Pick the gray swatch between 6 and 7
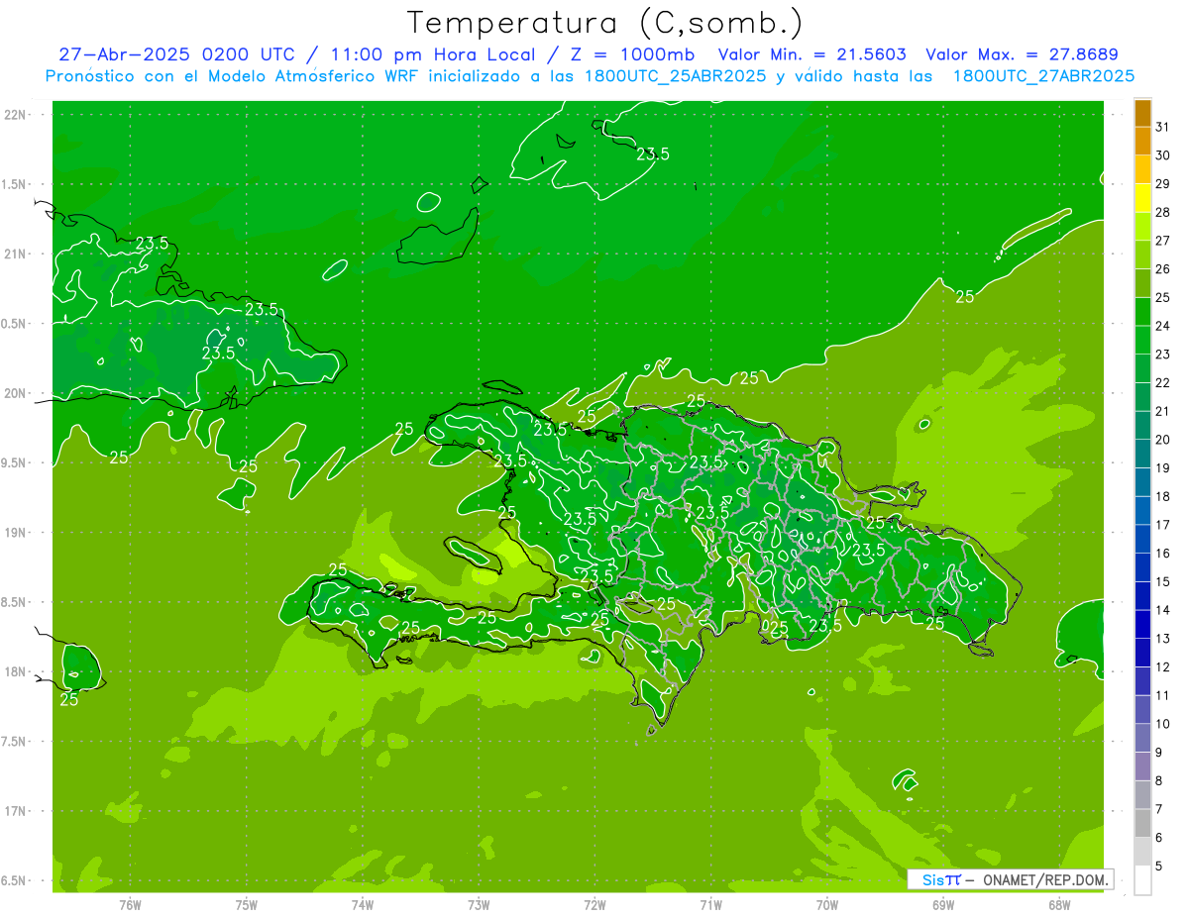This screenshot has height=918, width=1189. tap(1142, 823)
